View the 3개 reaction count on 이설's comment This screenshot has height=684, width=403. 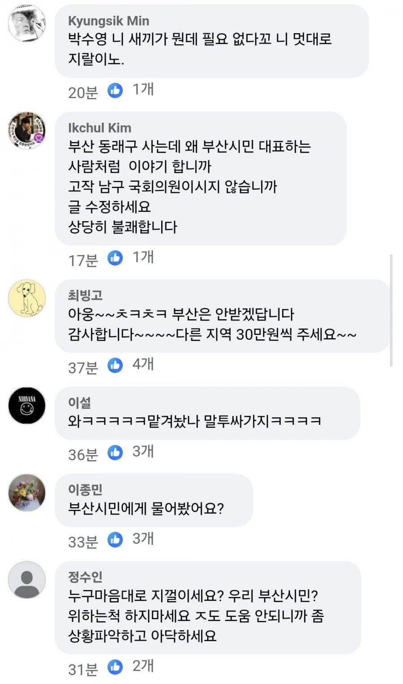(x=143, y=452)
